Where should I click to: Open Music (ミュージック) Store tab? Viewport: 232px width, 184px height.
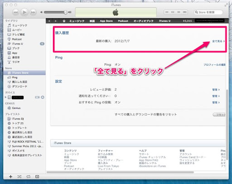(x=77, y=21)
